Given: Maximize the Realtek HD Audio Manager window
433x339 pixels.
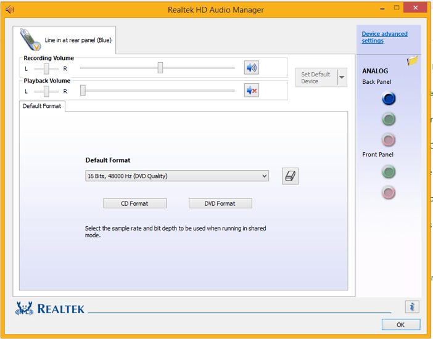Looking at the screenshot, I should click(397, 8).
